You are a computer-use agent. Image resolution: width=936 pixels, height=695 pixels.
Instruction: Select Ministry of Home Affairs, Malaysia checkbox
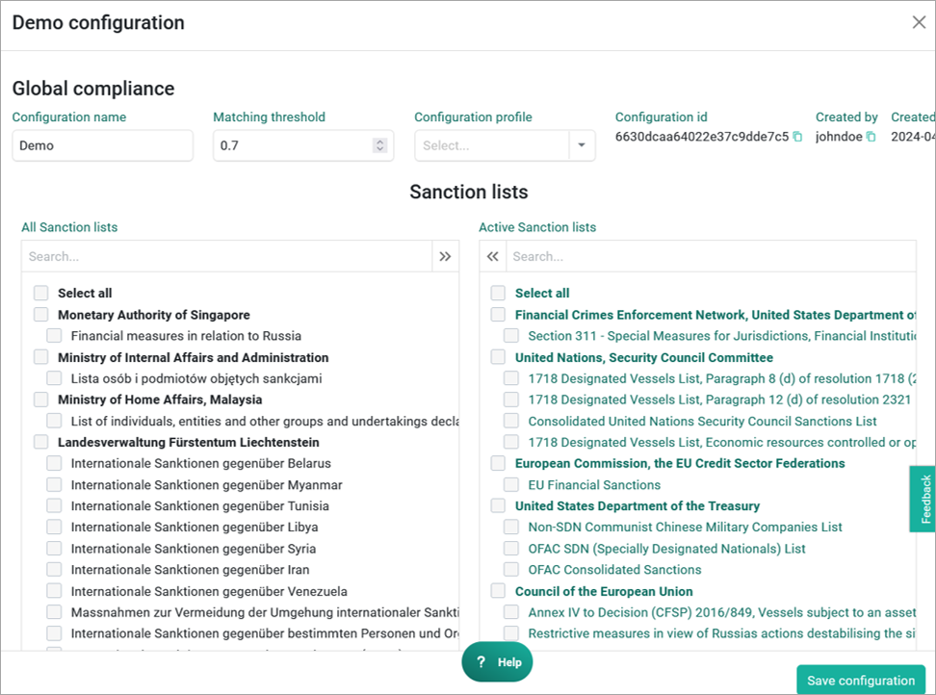pos(41,399)
